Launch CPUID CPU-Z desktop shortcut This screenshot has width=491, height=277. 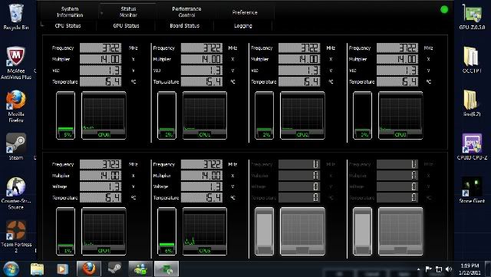click(472, 147)
